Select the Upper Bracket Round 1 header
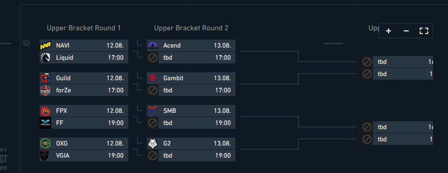 click(84, 28)
